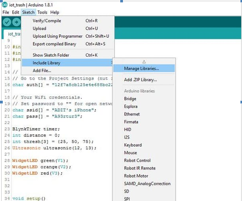Click the Upload arrow toolbar button
Viewport: 242px width, 201px height.
(x=16, y=22)
